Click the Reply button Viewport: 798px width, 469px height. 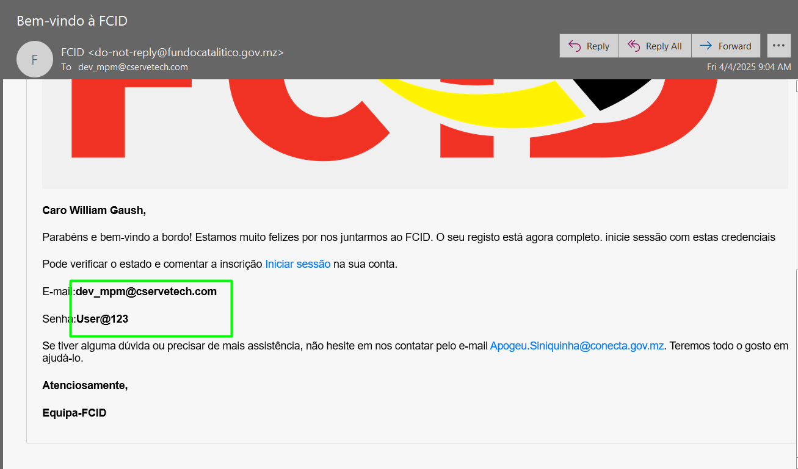pos(589,46)
